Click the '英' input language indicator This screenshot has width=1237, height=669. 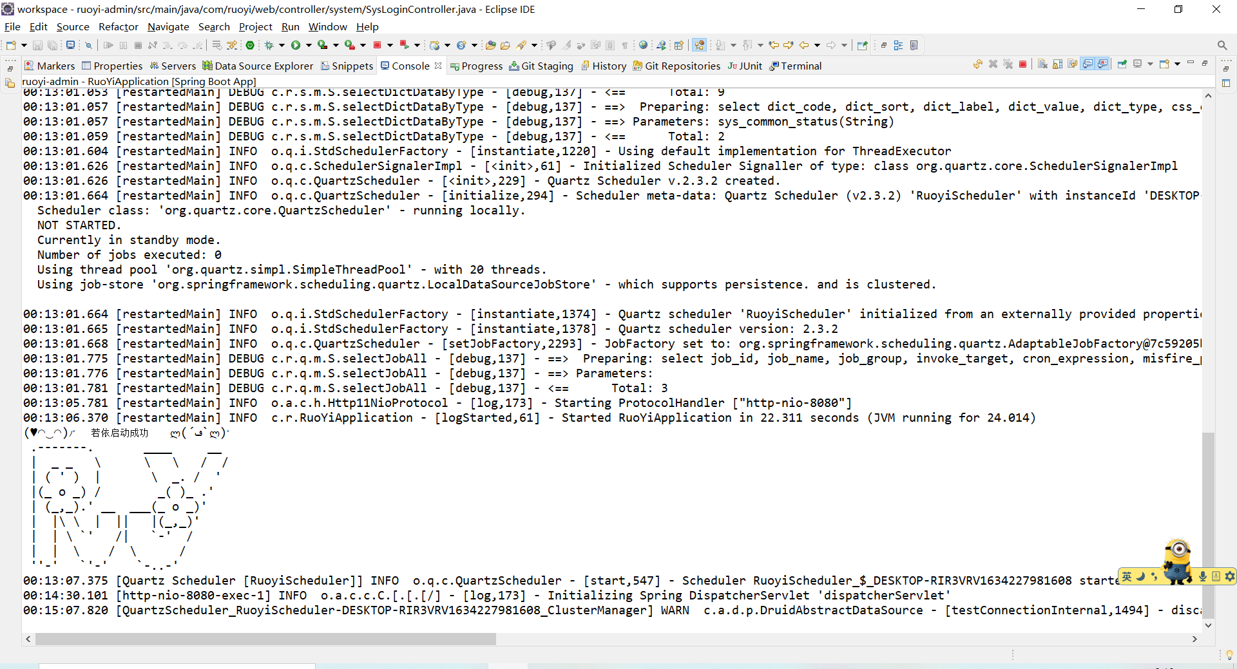tap(1127, 576)
